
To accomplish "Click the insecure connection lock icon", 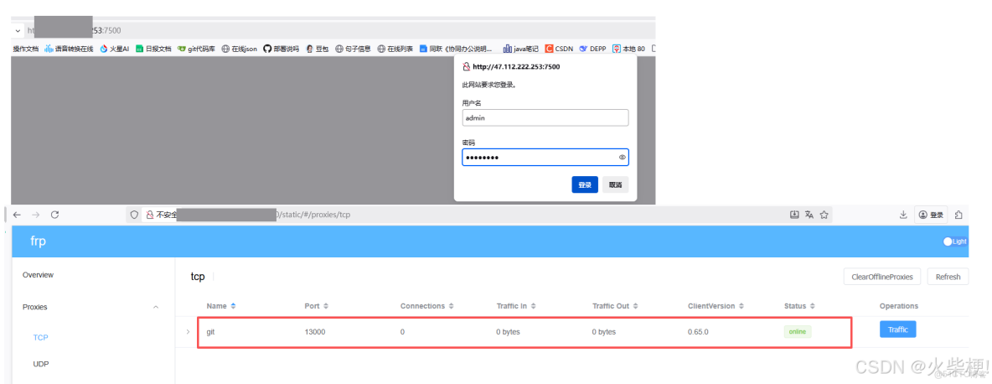I will click(150, 215).
